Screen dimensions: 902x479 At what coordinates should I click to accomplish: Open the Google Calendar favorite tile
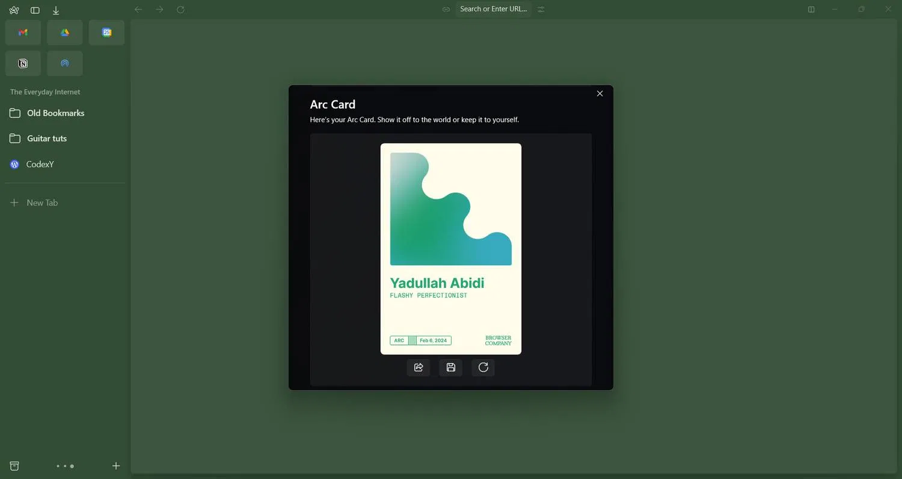(106, 32)
